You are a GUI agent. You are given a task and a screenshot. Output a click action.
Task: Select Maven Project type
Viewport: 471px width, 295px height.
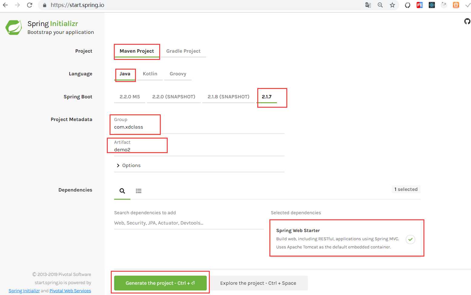pos(137,51)
